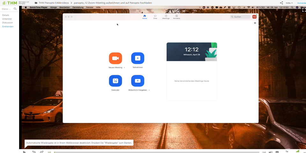Click the video progress seek bar
This screenshot has width=306, height=153.
tap(157, 152)
